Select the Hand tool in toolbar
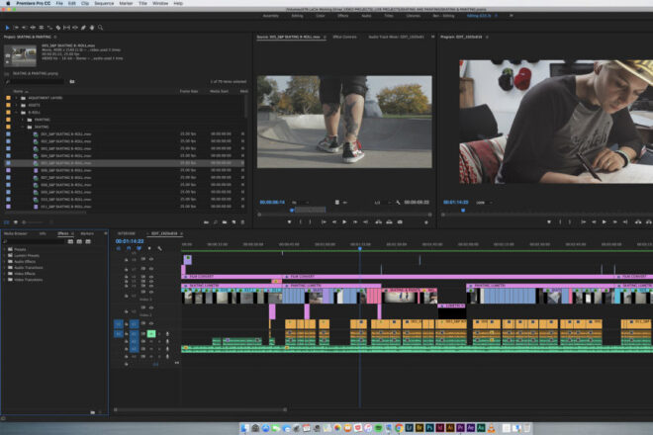Image resolution: width=653 pixels, height=435 pixels. 92,28
